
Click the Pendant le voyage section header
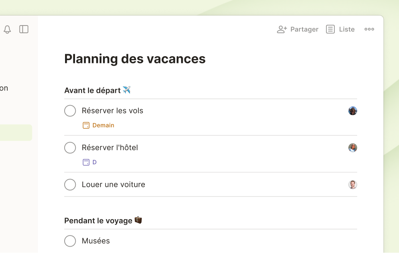103,220
